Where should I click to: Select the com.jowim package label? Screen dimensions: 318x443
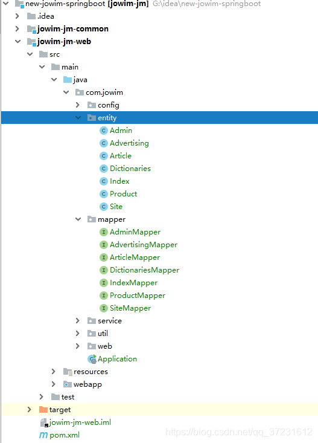[104, 92]
